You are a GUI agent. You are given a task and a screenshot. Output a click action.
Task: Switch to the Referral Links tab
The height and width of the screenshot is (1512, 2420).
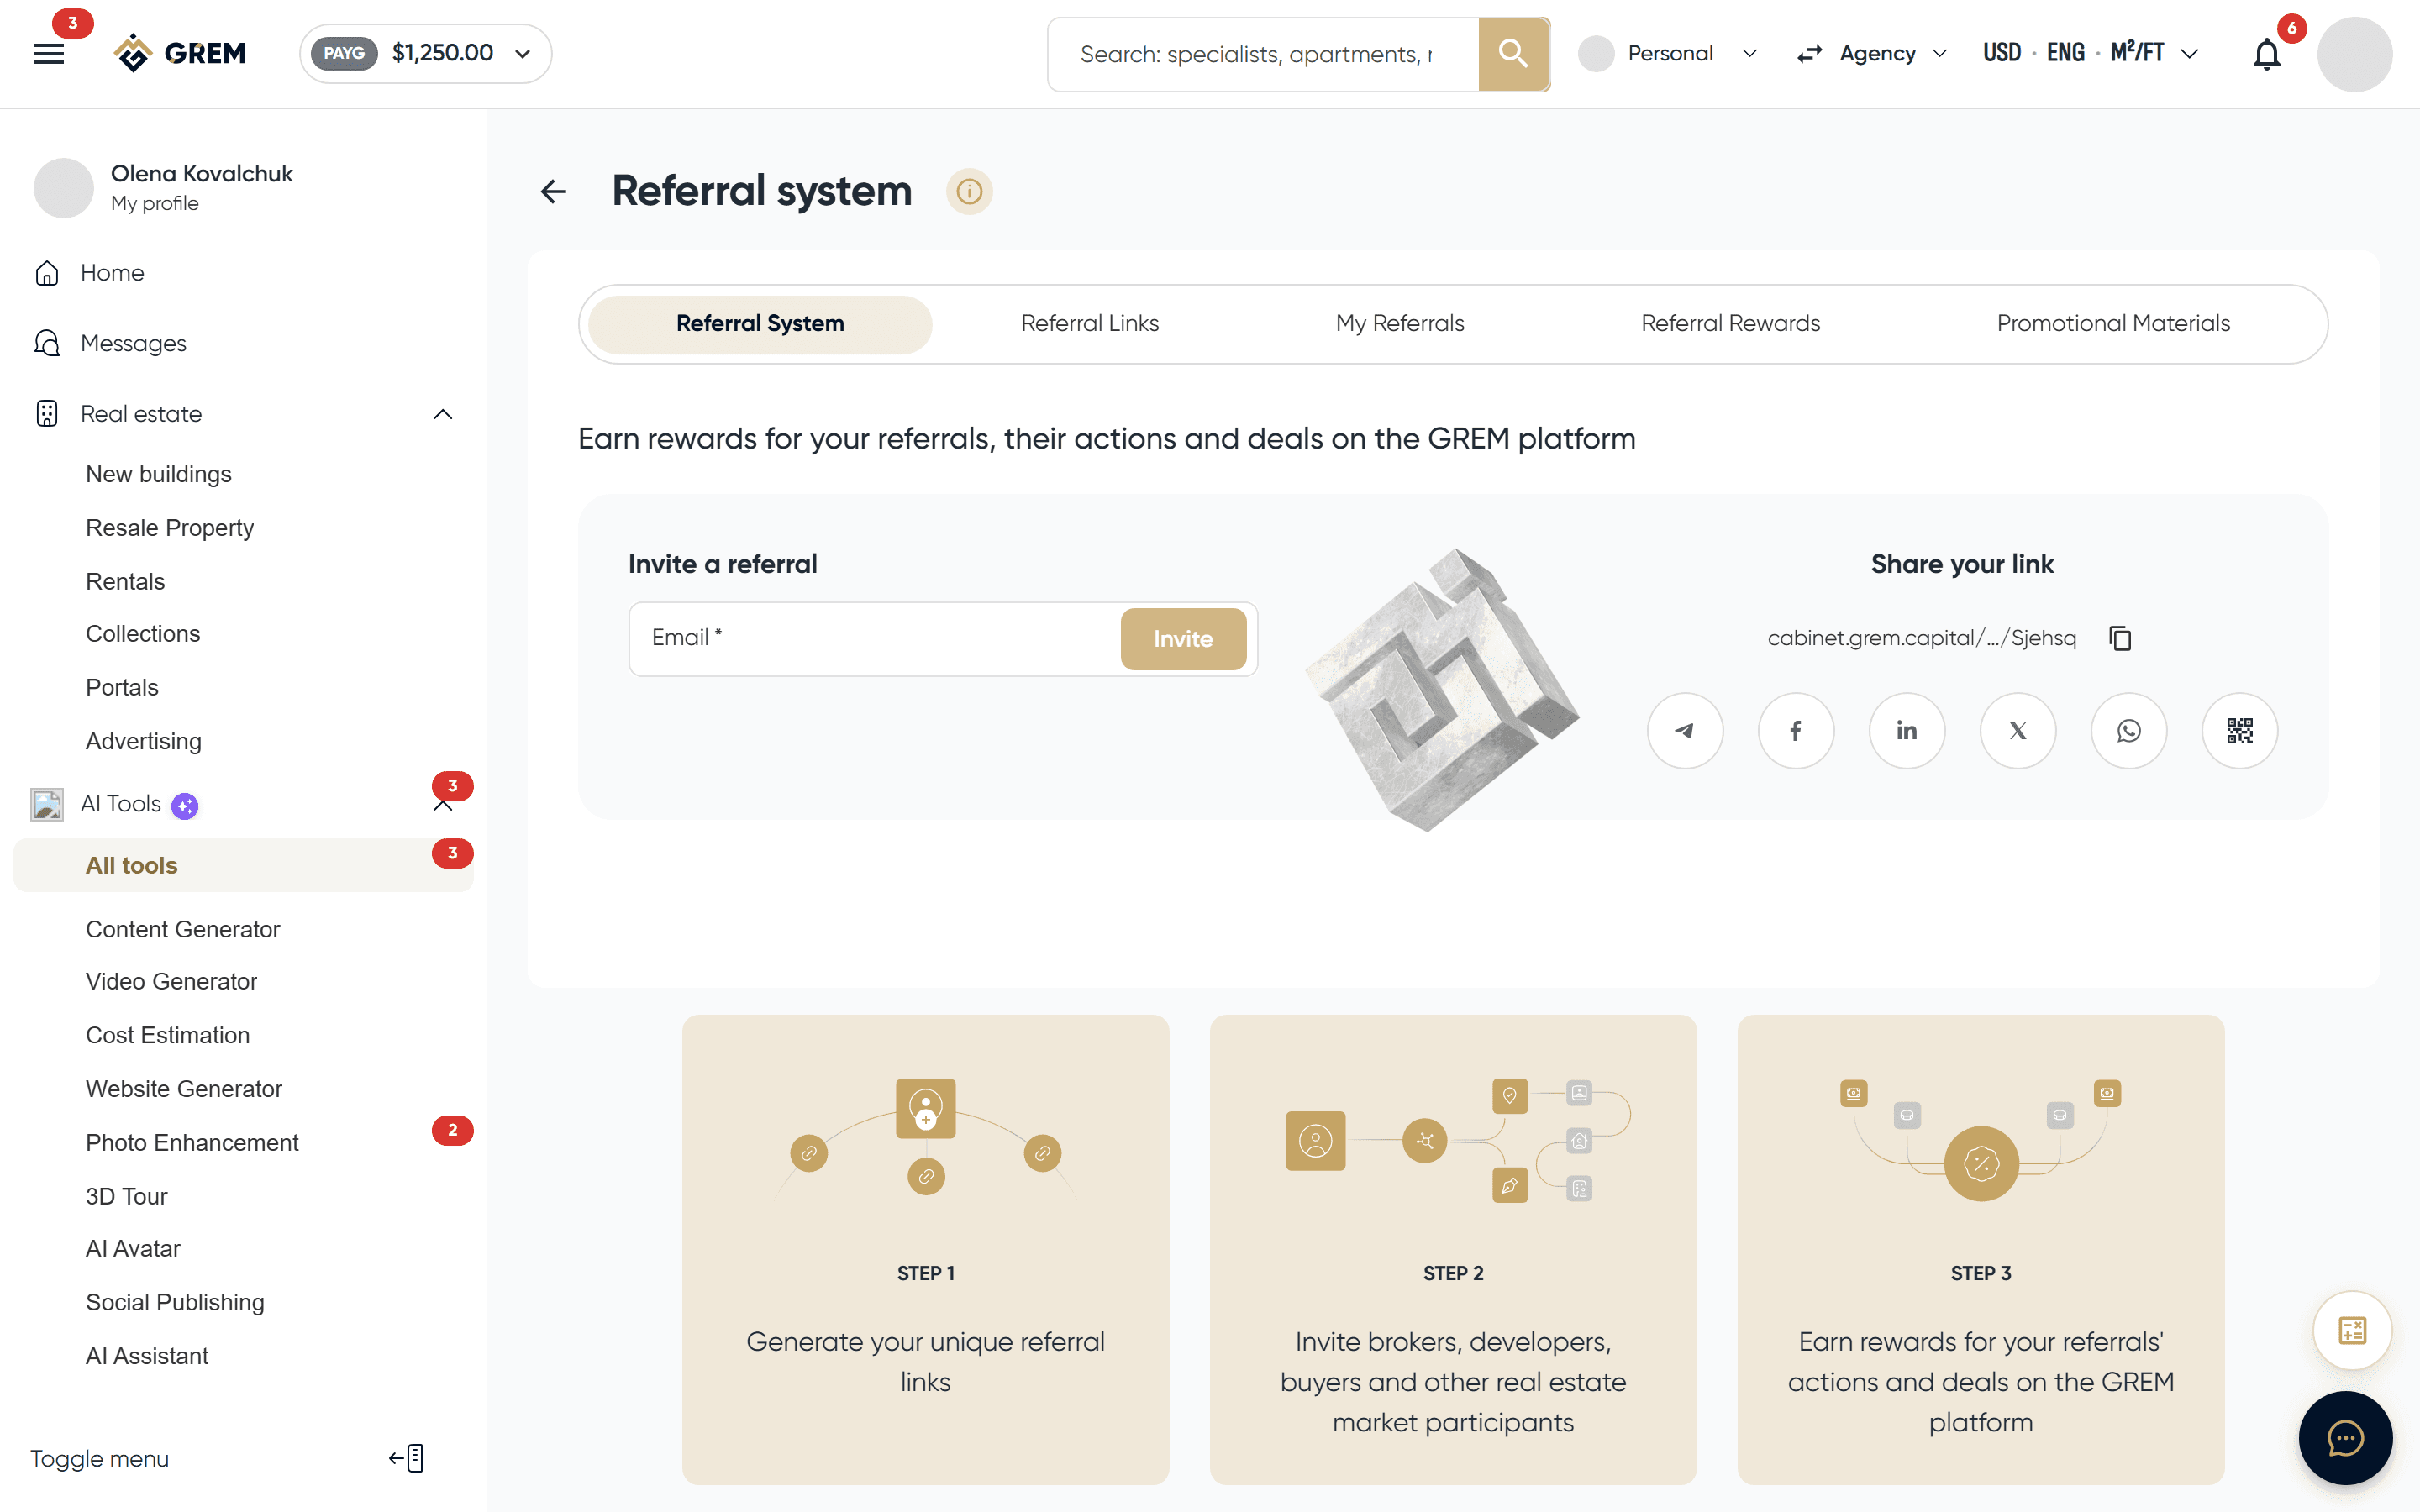pyautogui.click(x=1089, y=324)
